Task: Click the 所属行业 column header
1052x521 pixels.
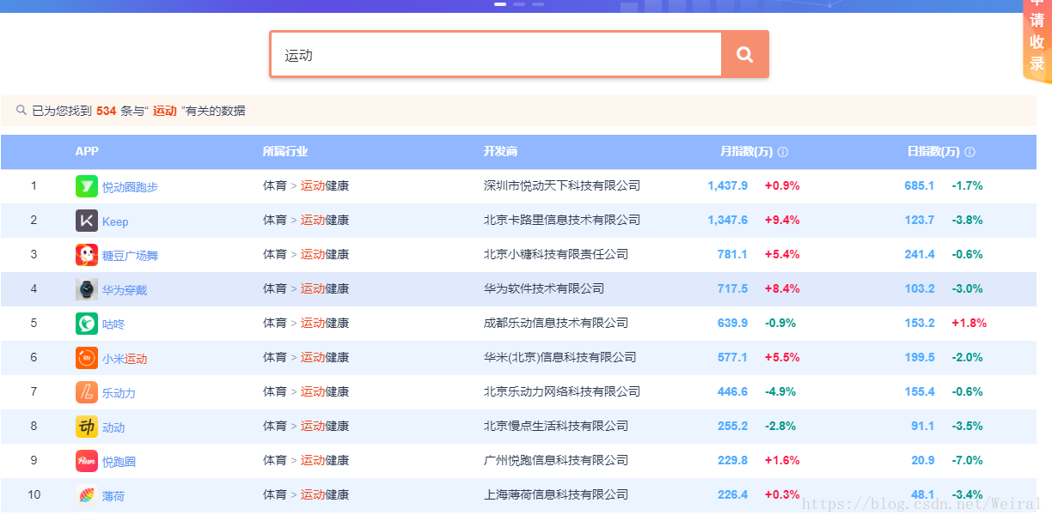Action: click(x=285, y=151)
